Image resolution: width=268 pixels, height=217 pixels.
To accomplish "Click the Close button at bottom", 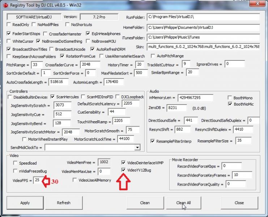I will pyautogui.click(x=239, y=203).
